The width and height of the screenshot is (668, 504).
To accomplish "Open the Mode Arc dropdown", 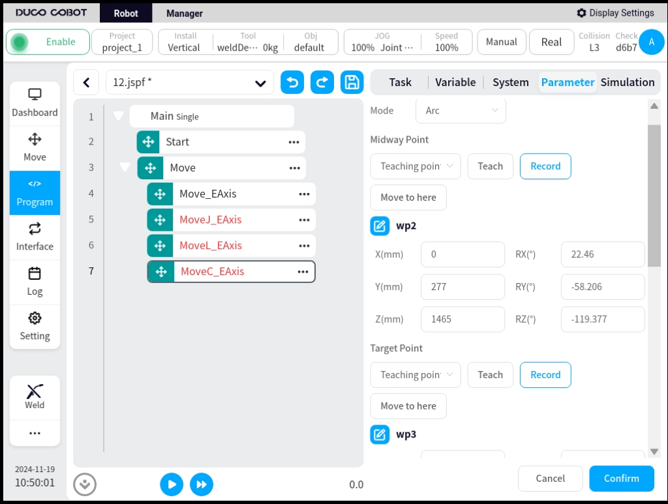I will click(x=461, y=111).
